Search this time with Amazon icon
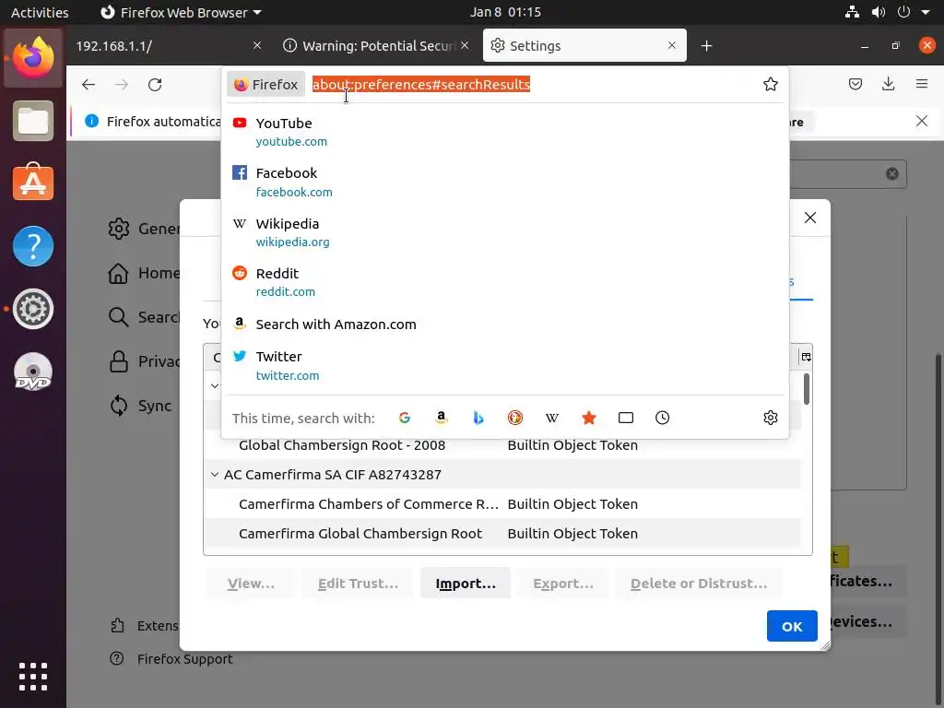 click(x=442, y=418)
